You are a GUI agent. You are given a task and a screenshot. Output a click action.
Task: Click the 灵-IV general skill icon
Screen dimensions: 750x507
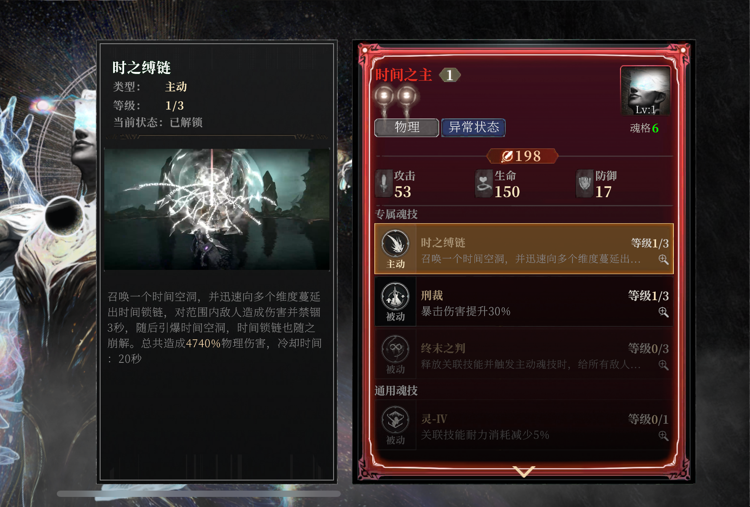click(x=395, y=420)
